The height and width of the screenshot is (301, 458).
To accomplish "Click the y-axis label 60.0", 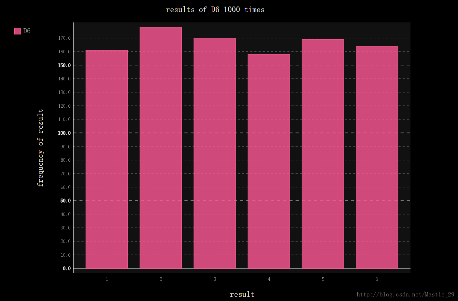I will point(66,187).
